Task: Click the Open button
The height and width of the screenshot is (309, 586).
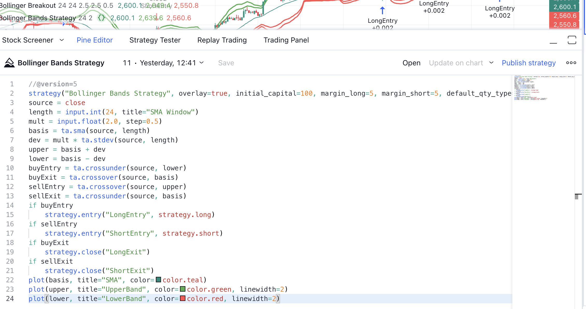Action: [411, 63]
